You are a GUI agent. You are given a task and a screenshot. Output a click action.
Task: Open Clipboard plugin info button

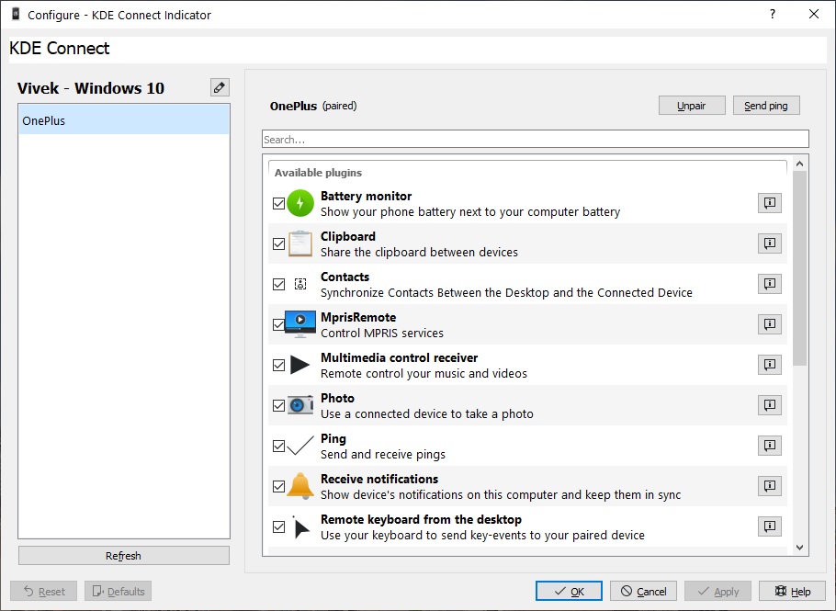click(x=769, y=243)
